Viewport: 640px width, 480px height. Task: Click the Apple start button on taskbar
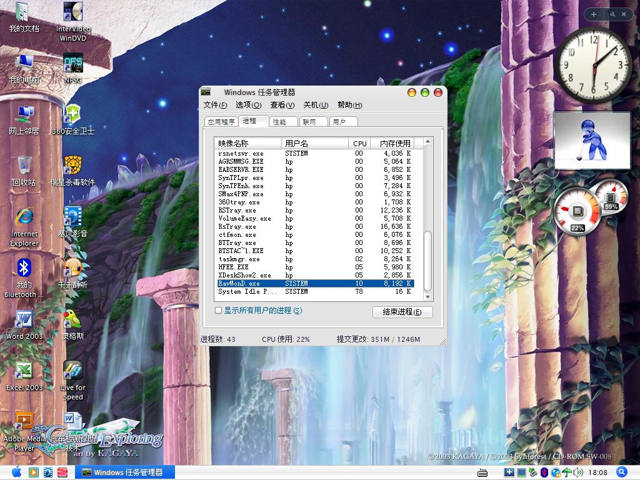click(17, 472)
